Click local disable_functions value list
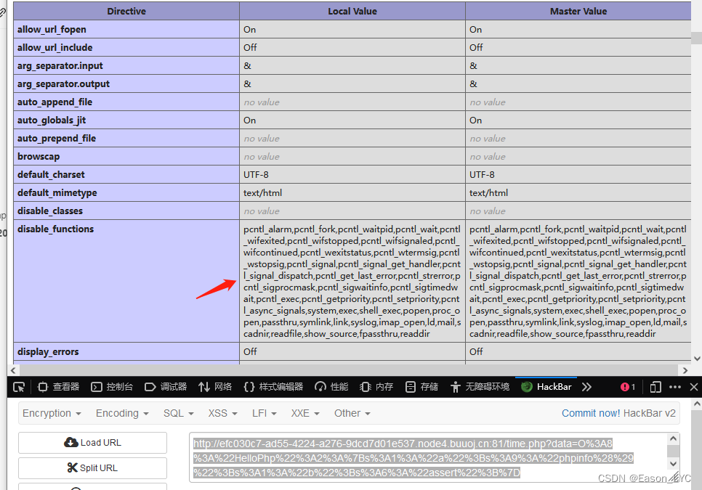This screenshot has height=490, width=702. pos(352,282)
